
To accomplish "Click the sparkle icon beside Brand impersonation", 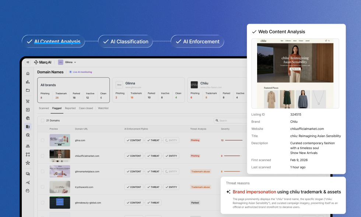I will [x=228, y=192].
